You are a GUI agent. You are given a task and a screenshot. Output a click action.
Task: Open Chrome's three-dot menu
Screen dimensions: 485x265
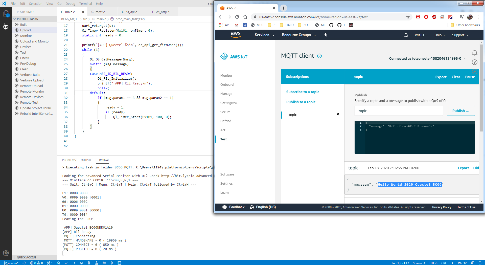478,17
